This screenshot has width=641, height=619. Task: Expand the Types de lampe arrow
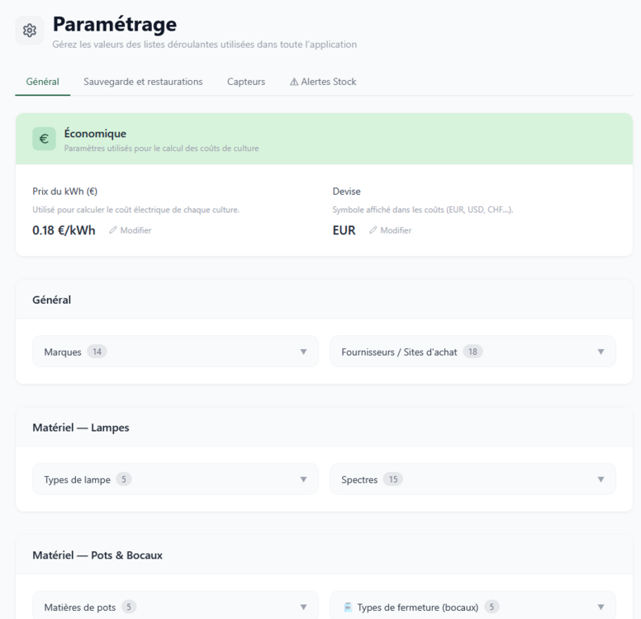(303, 480)
